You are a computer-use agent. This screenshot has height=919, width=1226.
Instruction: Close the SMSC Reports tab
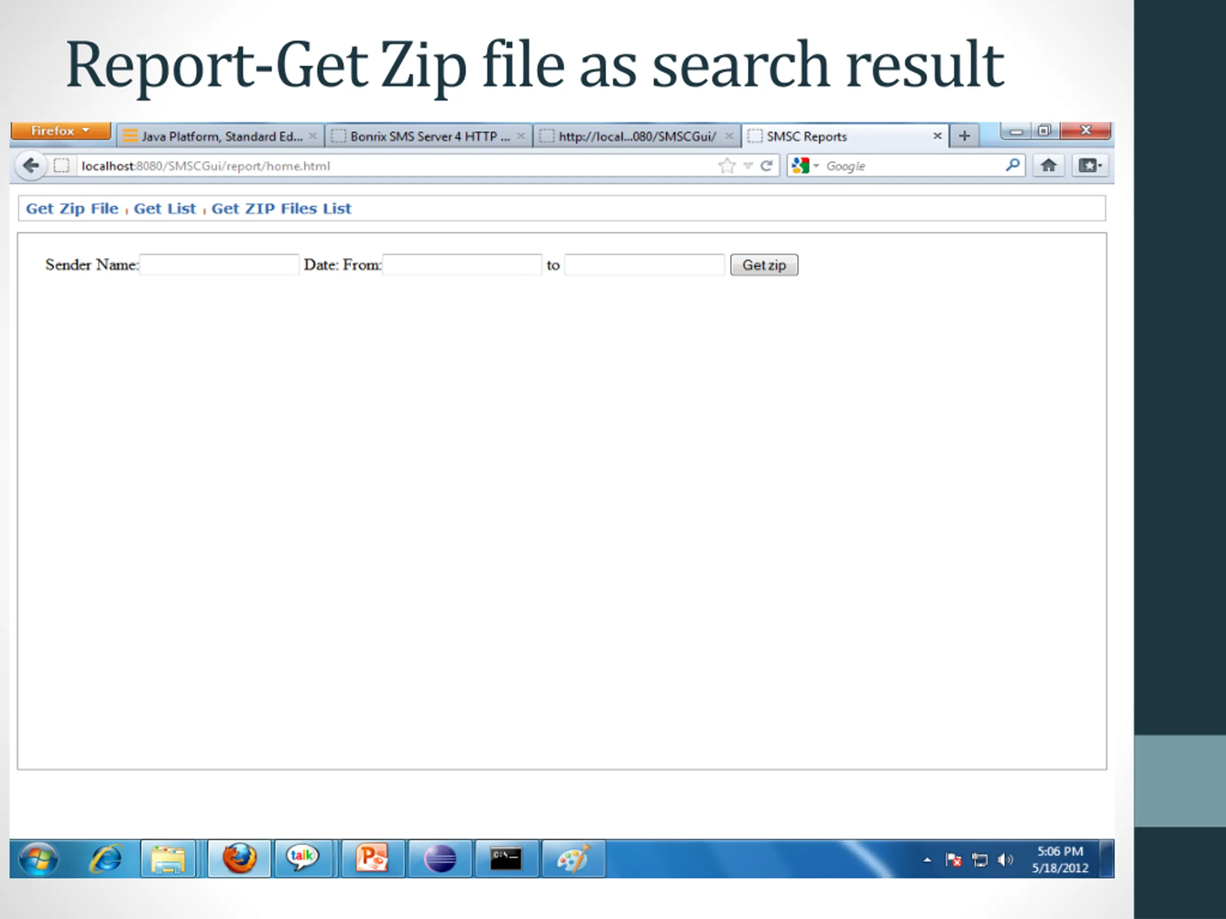pyautogui.click(x=937, y=136)
